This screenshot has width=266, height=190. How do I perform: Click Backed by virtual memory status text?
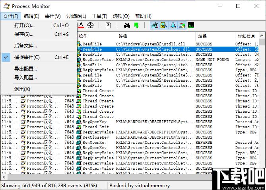click(x=140, y=186)
